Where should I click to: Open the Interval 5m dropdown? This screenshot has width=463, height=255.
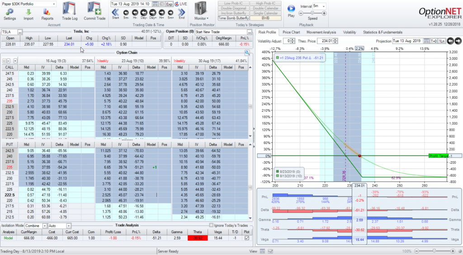point(324,6)
